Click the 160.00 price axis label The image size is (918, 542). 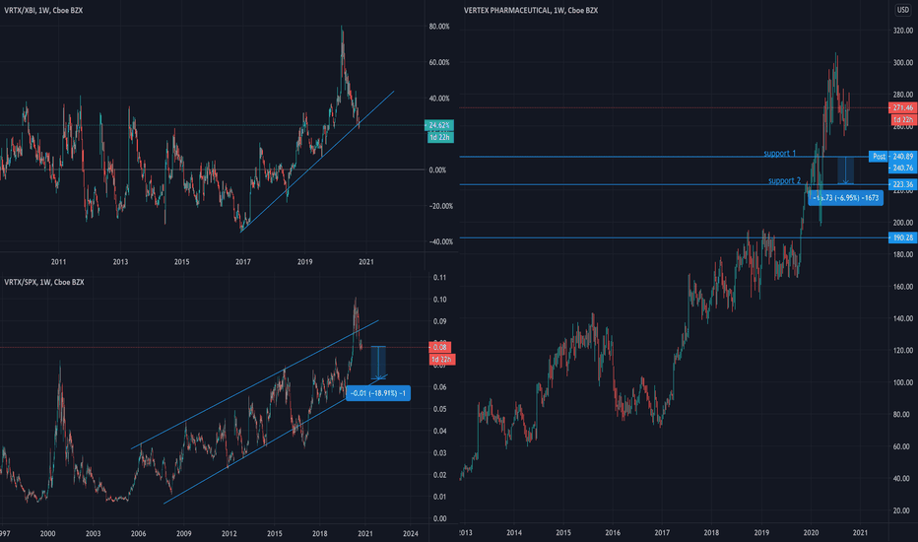tap(903, 287)
